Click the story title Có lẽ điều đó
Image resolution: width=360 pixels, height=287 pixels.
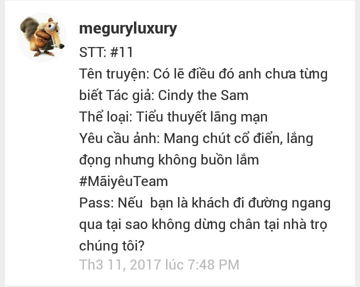pos(194,74)
